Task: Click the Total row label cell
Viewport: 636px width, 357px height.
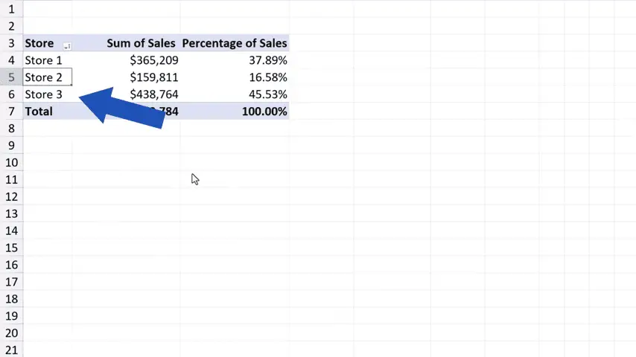Action: [39, 112]
